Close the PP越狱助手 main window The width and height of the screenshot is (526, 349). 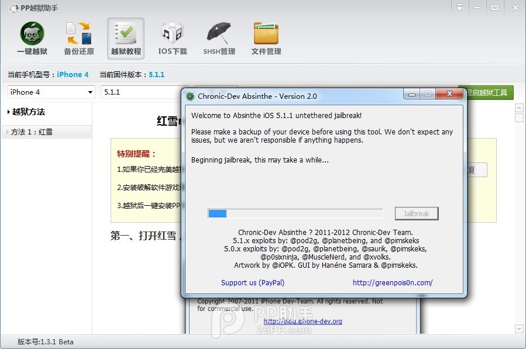pyautogui.click(x=515, y=8)
